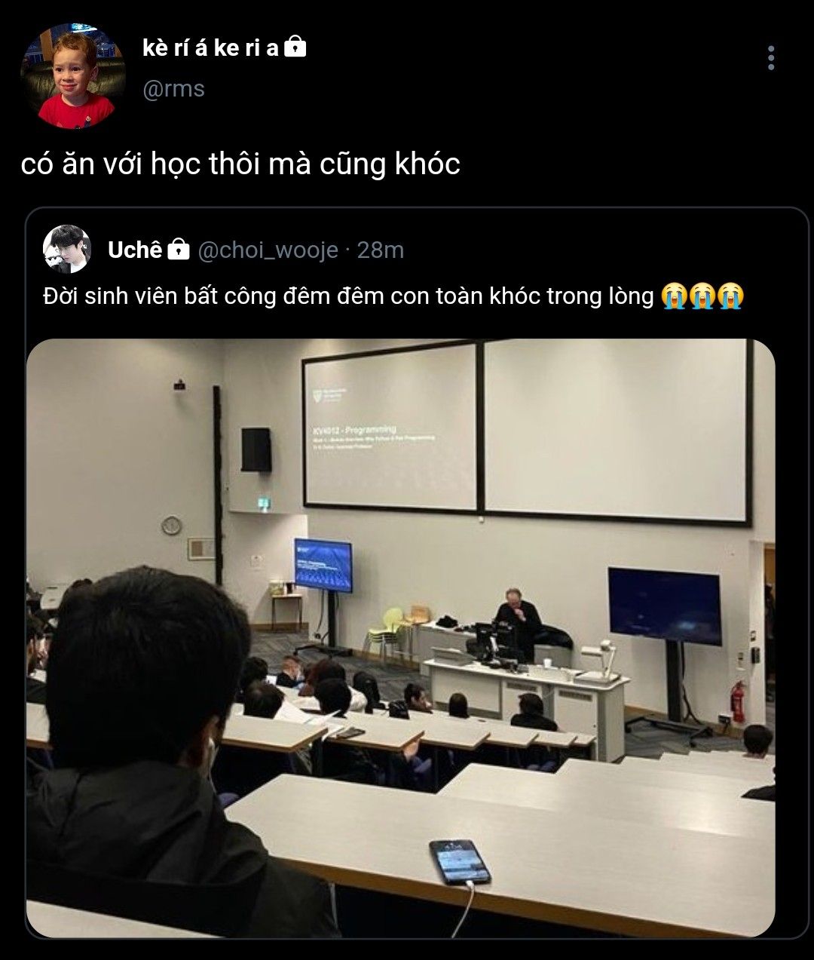Screen dimensions: 814x960
Task: Click the projector screen showing Programming slide
Action: point(390,426)
